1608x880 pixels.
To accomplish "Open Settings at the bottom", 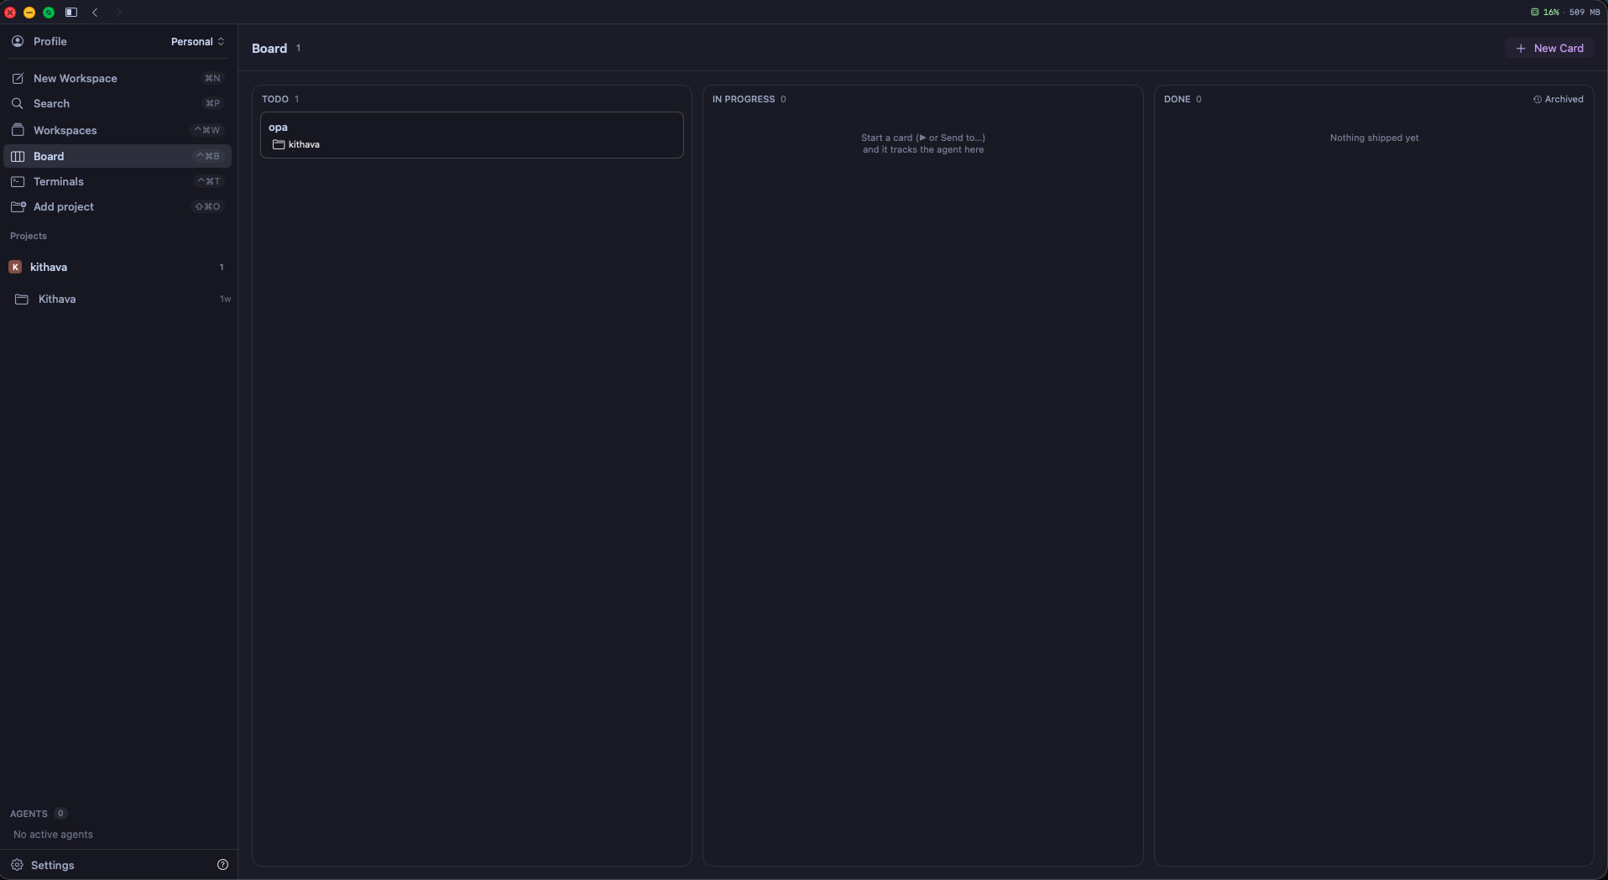I will click(x=53, y=865).
